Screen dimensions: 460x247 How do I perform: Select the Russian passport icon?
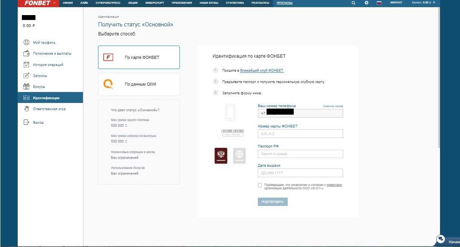point(221,155)
